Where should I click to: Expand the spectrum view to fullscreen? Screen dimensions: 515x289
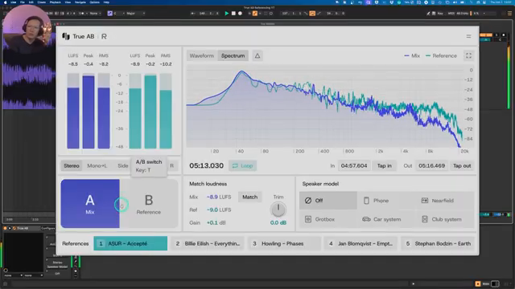click(x=468, y=55)
